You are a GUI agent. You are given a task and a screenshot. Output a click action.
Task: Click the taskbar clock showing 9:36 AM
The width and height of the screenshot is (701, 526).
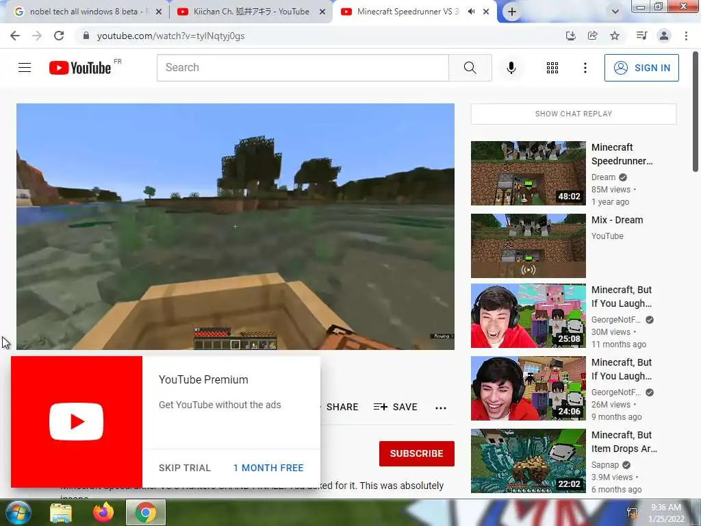(666, 512)
